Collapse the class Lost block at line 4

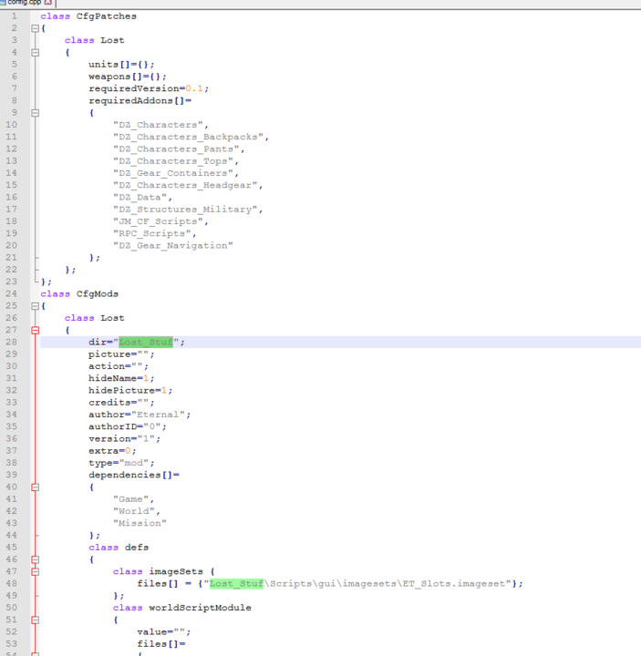pos(36,53)
